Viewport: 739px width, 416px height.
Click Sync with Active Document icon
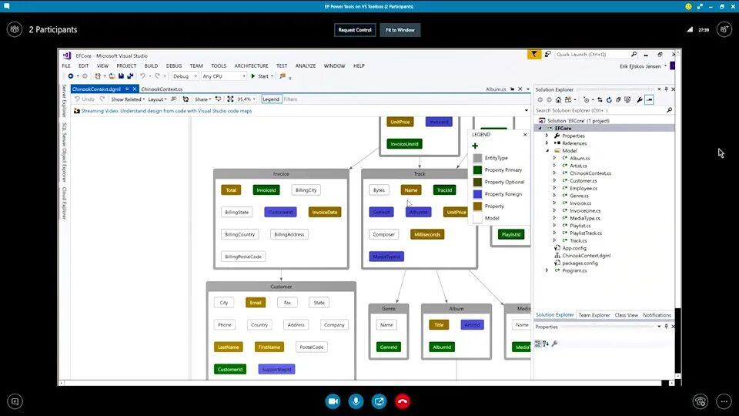click(600, 99)
